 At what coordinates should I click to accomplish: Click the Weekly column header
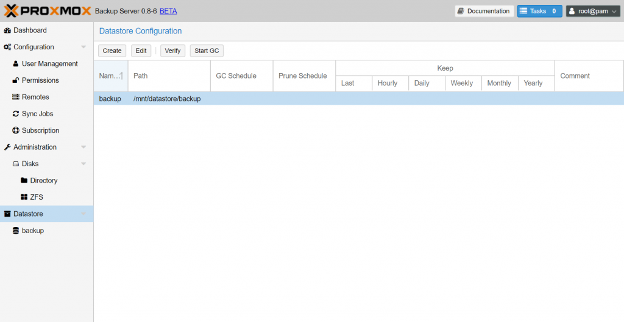click(463, 83)
